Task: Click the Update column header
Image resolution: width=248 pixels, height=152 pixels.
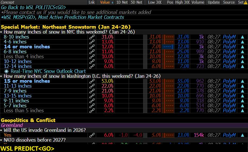Action: (214, 2)
